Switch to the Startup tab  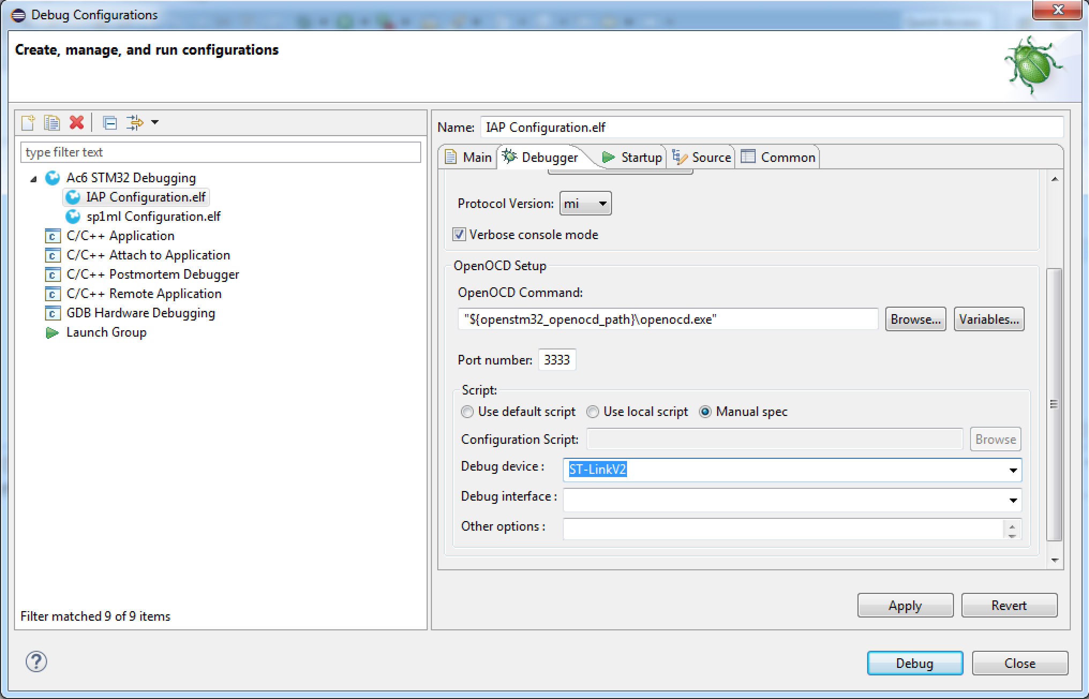(x=632, y=157)
